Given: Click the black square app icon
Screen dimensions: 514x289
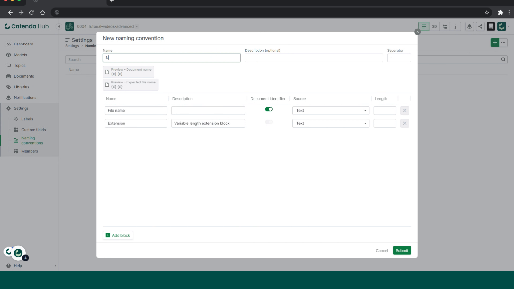Looking at the screenshot, I should tap(491, 26).
